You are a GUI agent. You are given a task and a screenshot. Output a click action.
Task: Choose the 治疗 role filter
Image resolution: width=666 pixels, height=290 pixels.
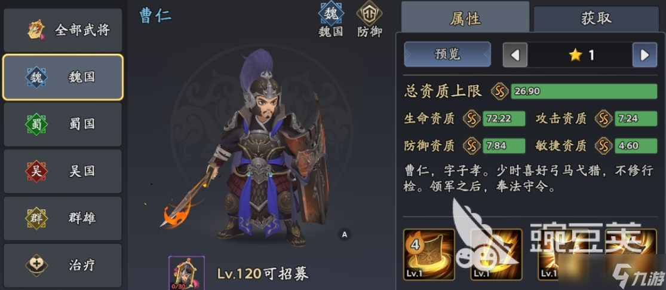pos(63,265)
